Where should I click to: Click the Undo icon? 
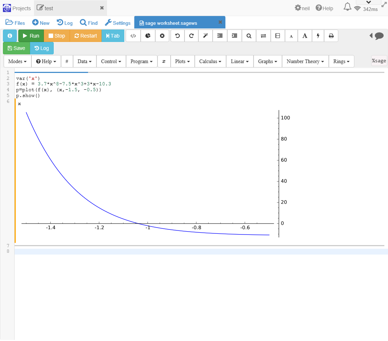coord(178,36)
